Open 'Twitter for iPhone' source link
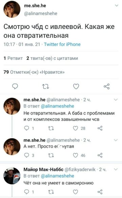This screenshot has height=198, width=122. (x=62, y=44)
